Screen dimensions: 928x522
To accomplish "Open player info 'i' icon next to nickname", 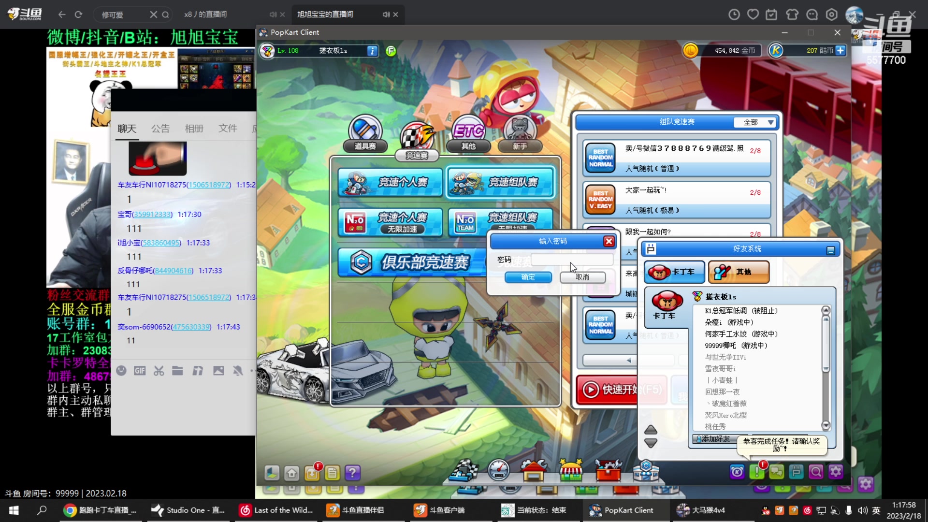I will click(x=372, y=51).
